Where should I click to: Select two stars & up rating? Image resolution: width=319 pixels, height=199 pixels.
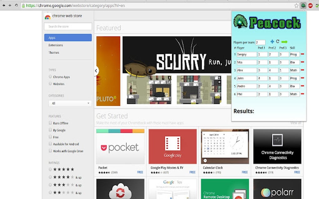[x=50, y=192]
